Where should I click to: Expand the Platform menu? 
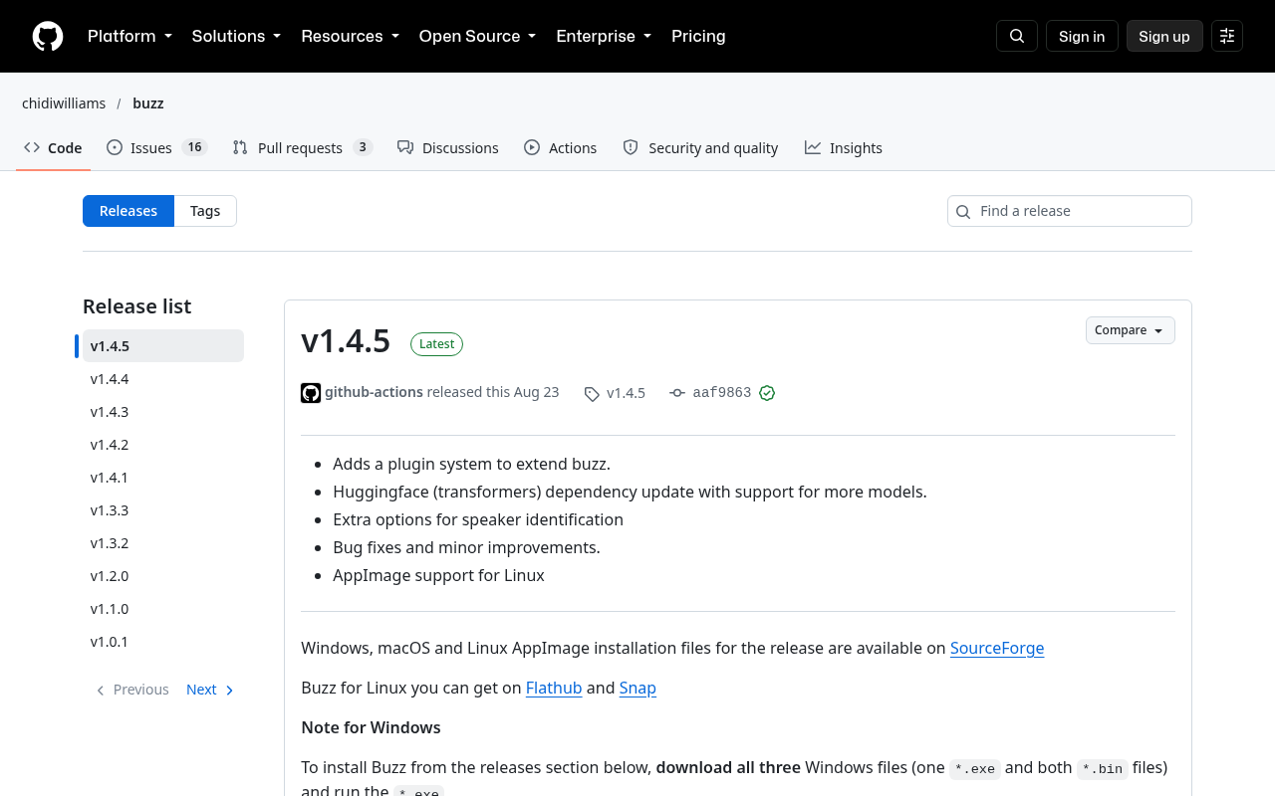130,36
